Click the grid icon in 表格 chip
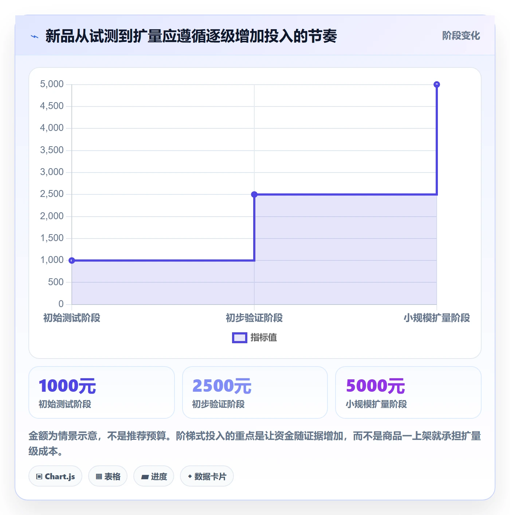Image resolution: width=510 pixels, height=515 pixels. pos(99,477)
